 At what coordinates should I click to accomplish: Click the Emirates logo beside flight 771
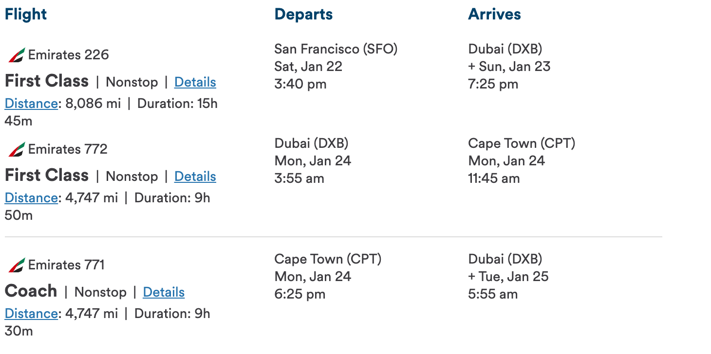17,265
